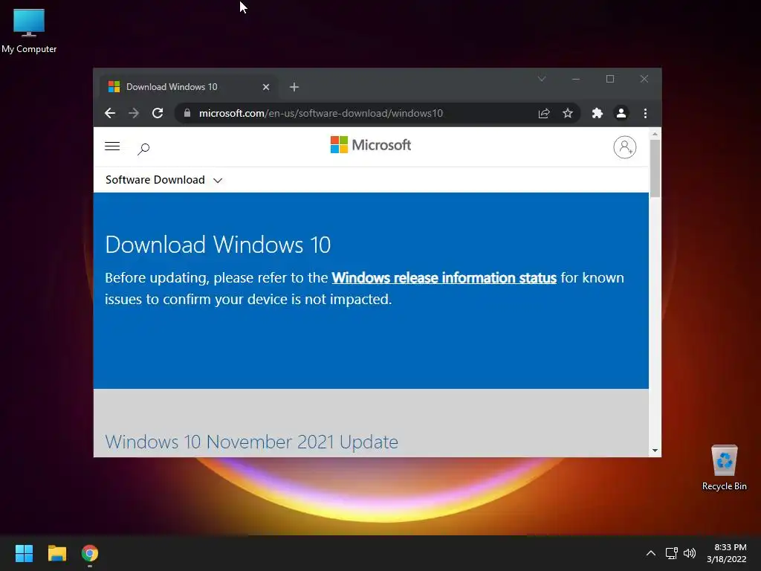This screenshot has height=571, width=761.
Task: Open the Microsoft site search magnifier
Action: [143, 149]
